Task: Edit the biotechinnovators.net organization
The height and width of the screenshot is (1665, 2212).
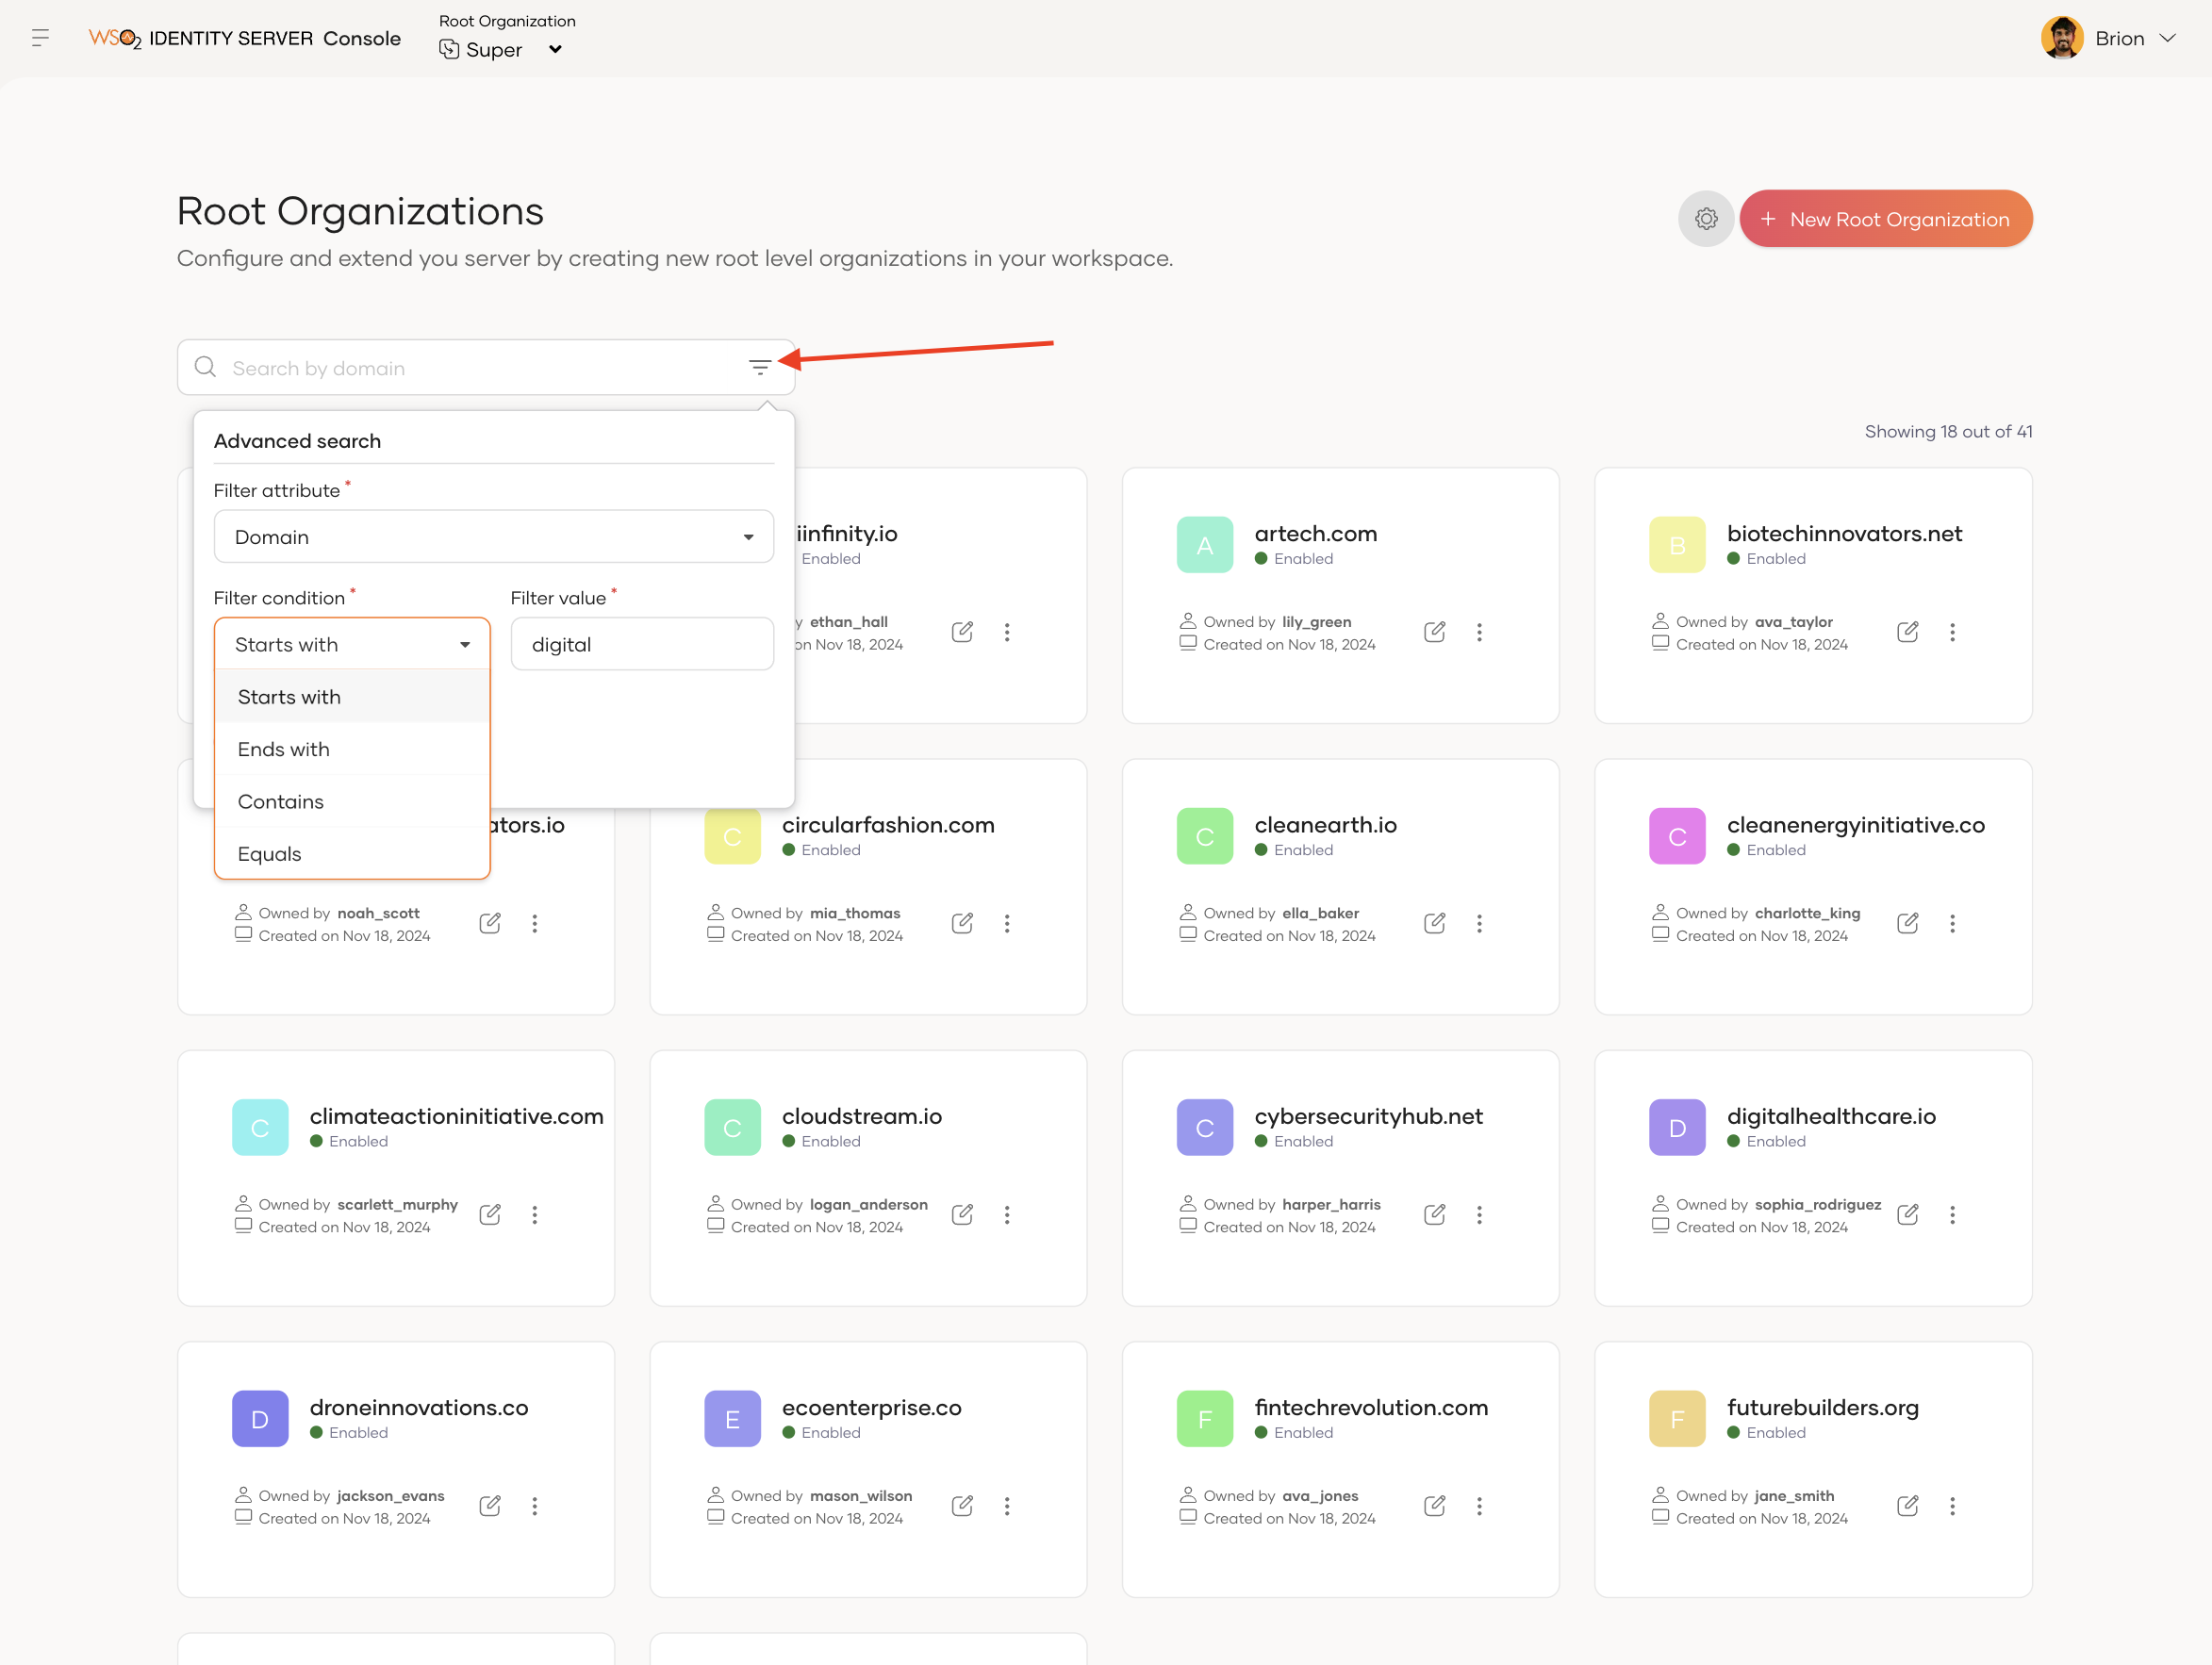Action: 1907,632
